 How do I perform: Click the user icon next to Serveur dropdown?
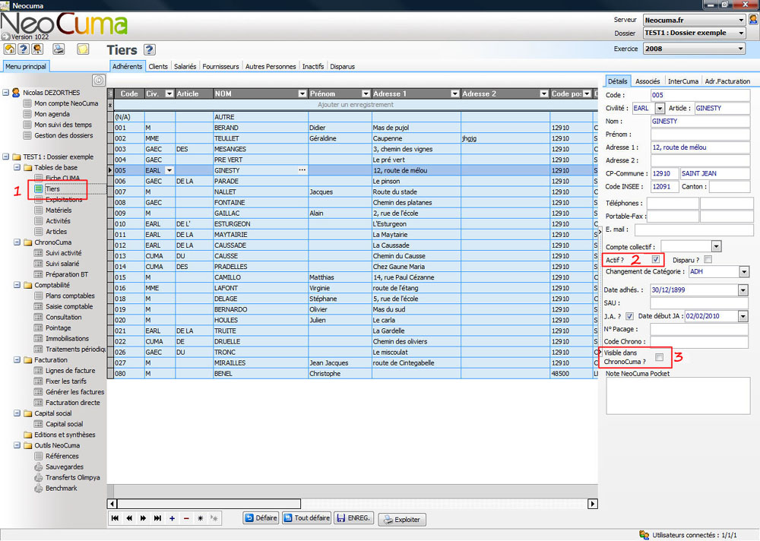coord(753,20)
